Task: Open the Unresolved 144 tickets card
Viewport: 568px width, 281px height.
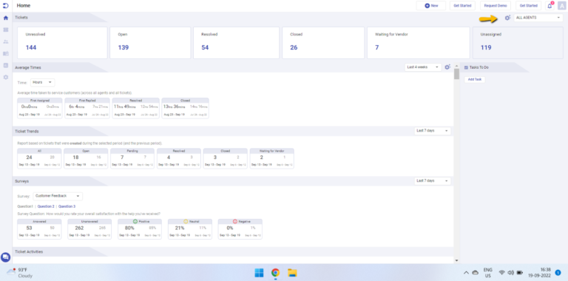Action: tap(62, 43)
